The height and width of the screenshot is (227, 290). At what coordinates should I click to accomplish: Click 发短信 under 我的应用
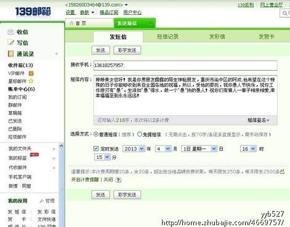click(17, 212)
